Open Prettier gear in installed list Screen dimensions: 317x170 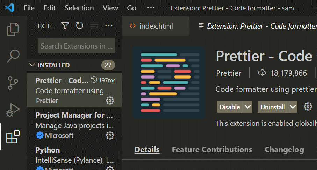tap(110, 101)
